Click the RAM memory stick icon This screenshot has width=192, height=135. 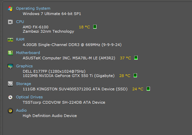tap(10, 40)
